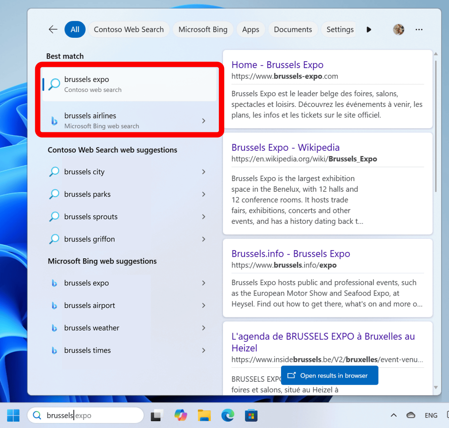This screenshot has width=449, height=428.
Task: Select Bing suggestion brussels expo
Action: point(129,283)
